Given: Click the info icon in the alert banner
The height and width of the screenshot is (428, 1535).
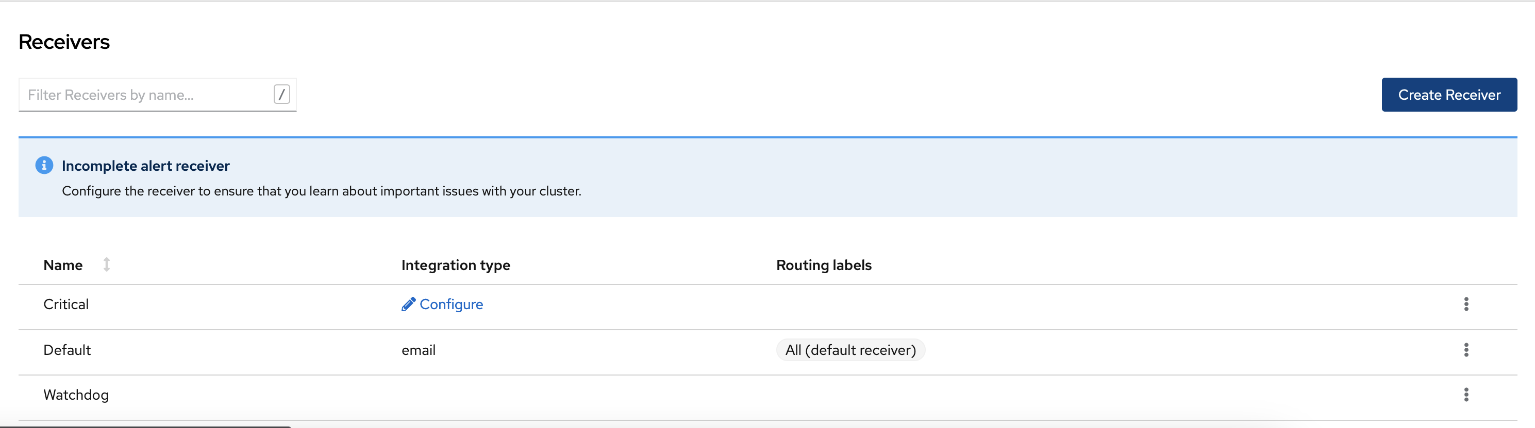Looking at the screenshot, I should [44, 165].
